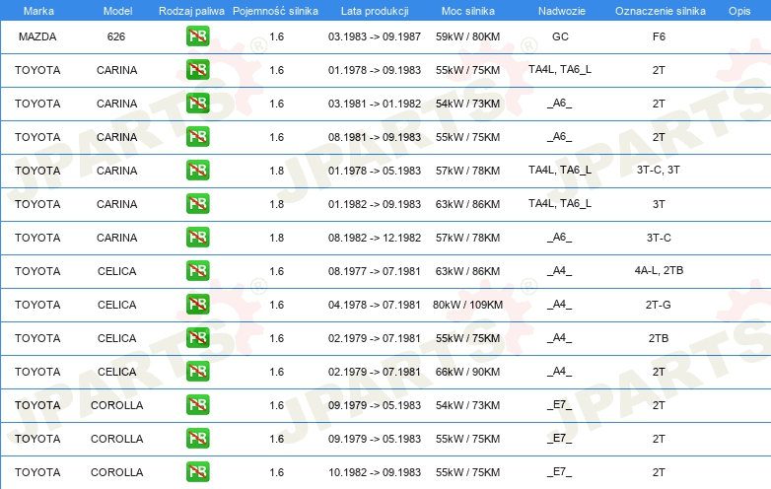Select the Lata produkcji column header
The image size is (771, 489).
[x=375, y=11]
